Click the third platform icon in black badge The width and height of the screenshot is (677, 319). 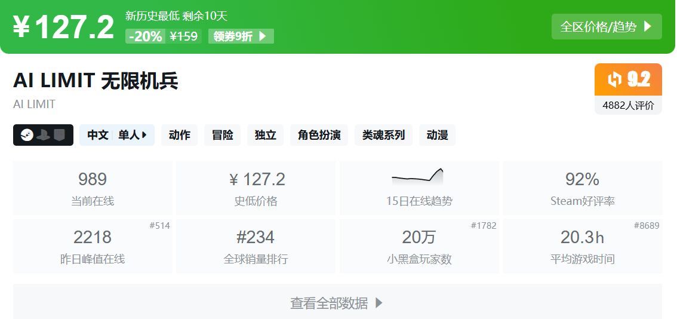[x=59, y=135]
